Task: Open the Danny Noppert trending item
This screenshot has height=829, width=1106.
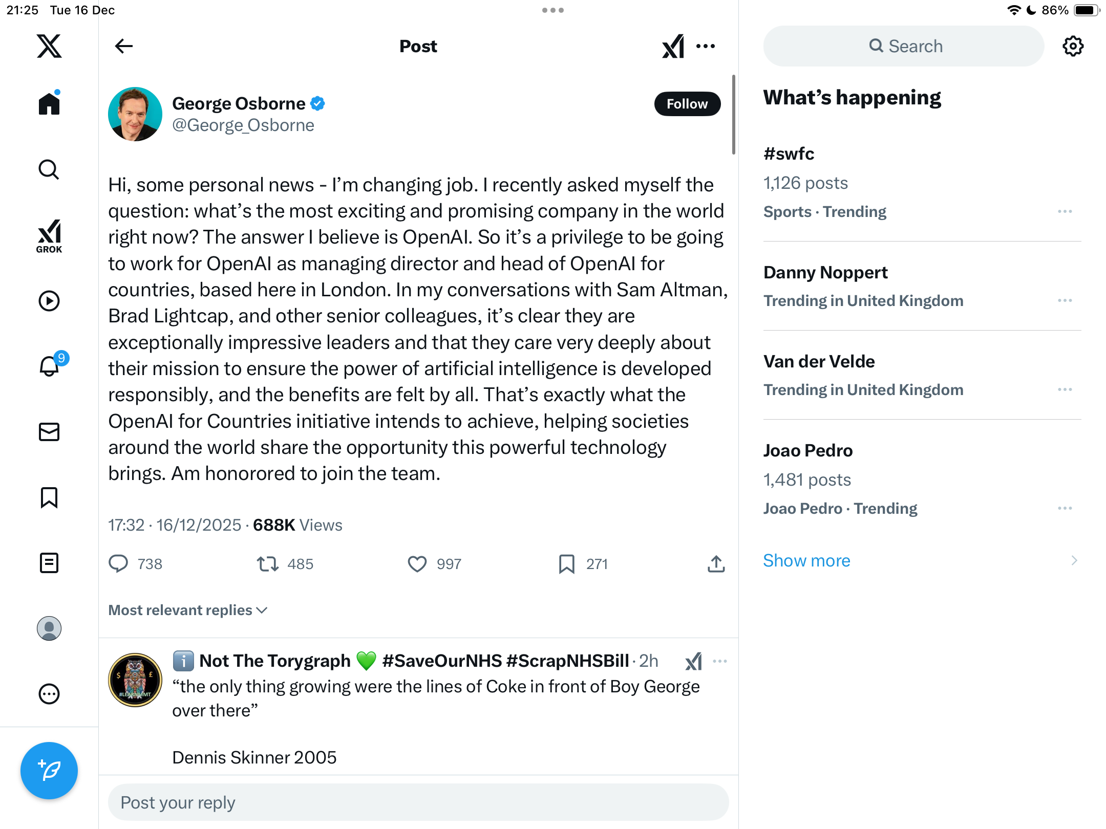Action: (825, 273)
